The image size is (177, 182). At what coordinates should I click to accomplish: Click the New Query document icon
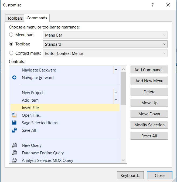click(x=14, y=145)
